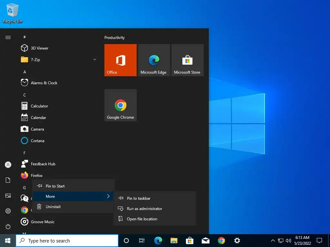Click the # section header

point(24,37)
